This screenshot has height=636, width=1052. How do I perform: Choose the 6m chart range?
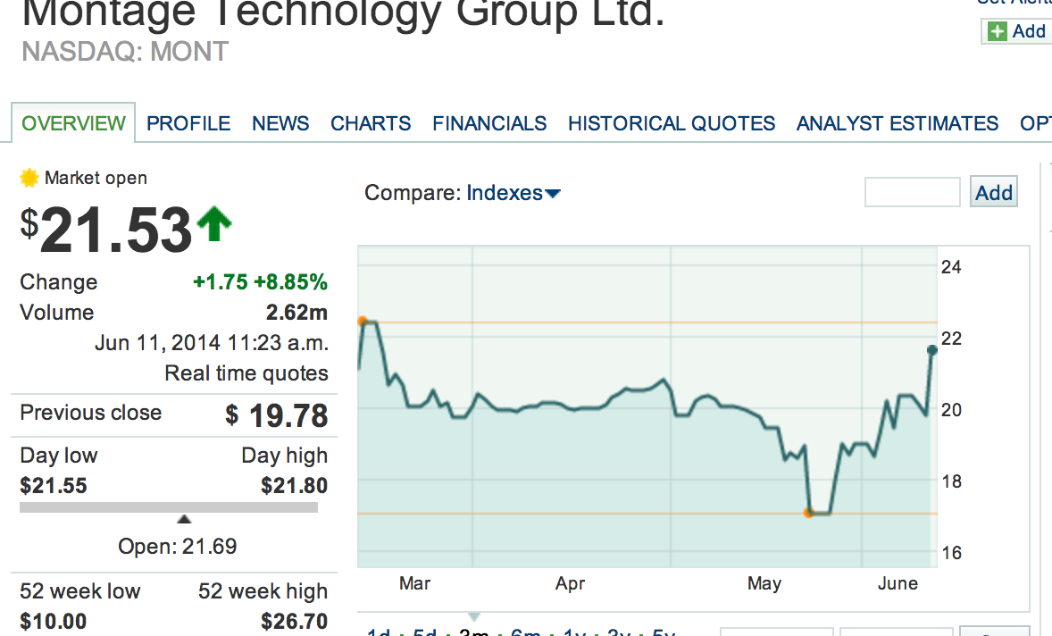[x=525, y=632]
